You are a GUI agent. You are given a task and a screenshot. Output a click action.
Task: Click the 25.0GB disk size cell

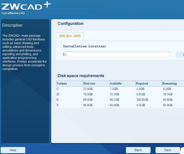tap(88, 89)
